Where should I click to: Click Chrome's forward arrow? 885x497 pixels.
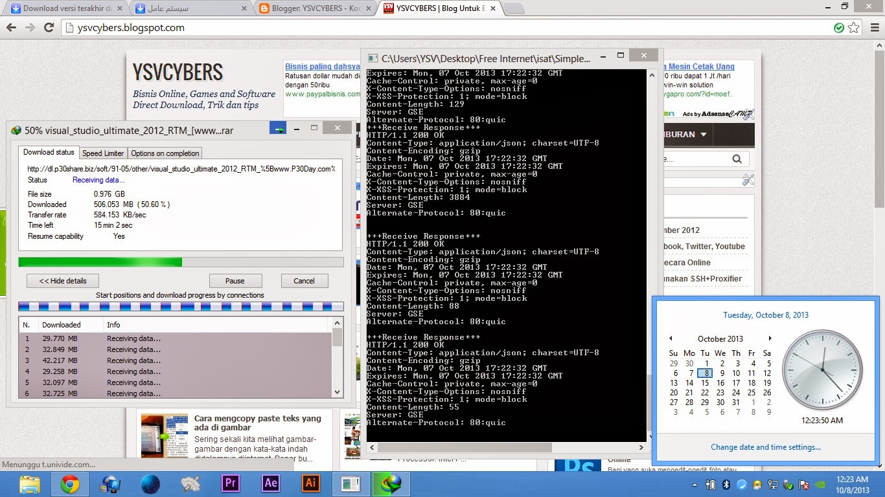30,28
